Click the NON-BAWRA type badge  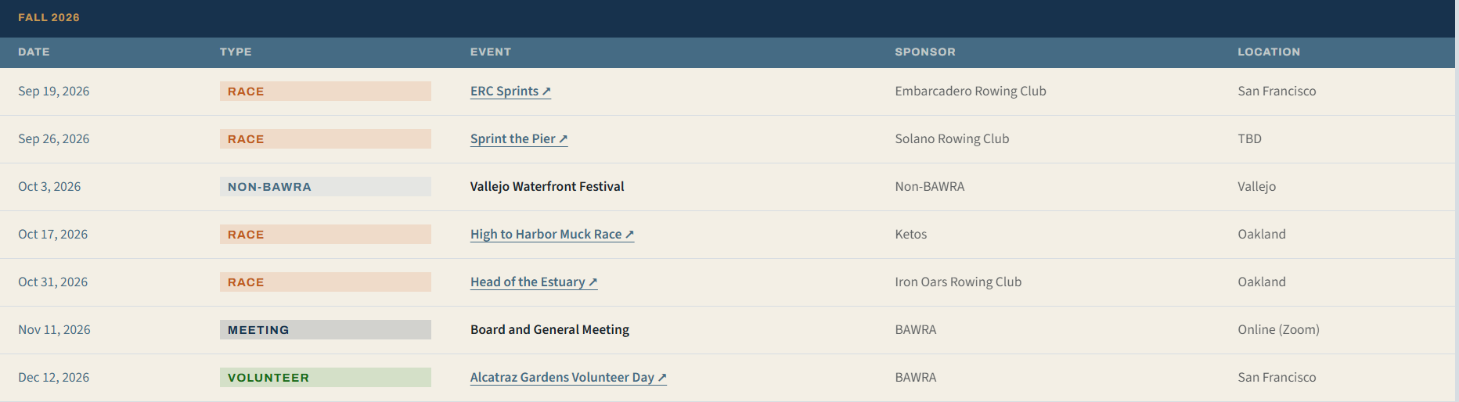pos(326,187)
